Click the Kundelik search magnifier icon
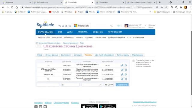 pos(111,26)
